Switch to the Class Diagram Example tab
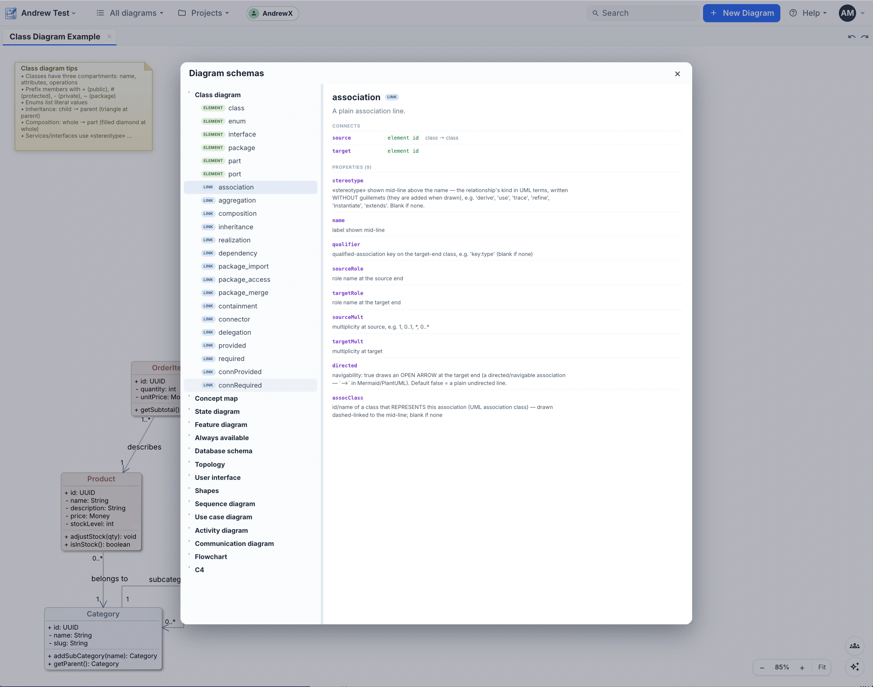This screenshot has height=687, width=873. point(55,37)
